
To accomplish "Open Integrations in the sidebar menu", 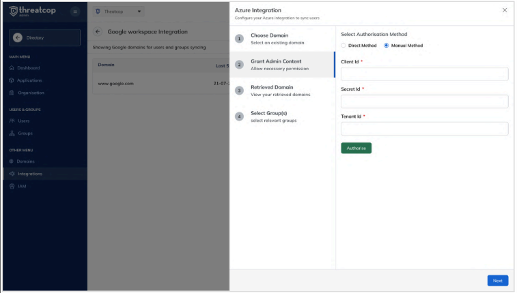I will tap(29, 174).
